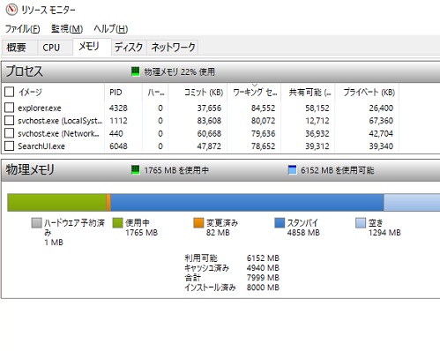
Task: Open the ヘルプ(H) menu
Action: click(111, 29)
